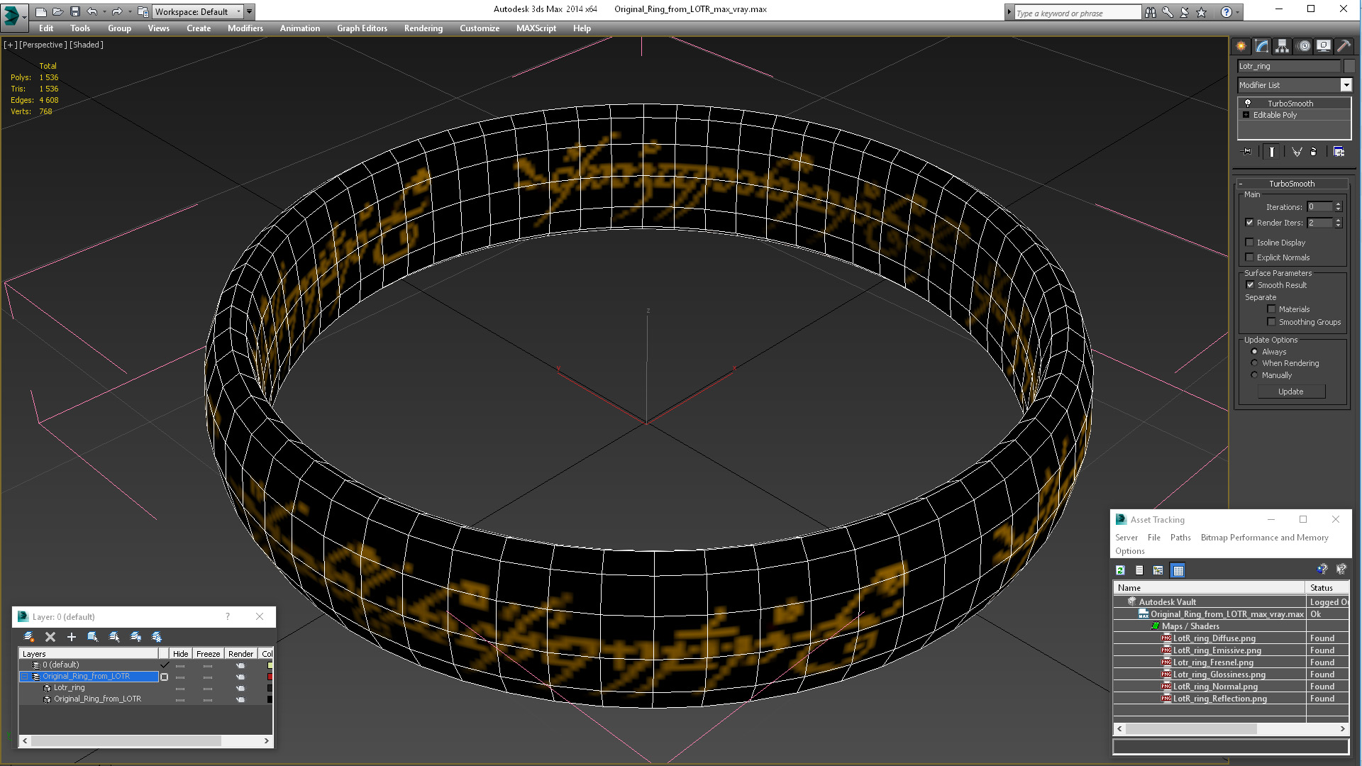
Task: Open the Help question mark dropdown arrow
Action: pyautogui.click(x=1238, y=12)
